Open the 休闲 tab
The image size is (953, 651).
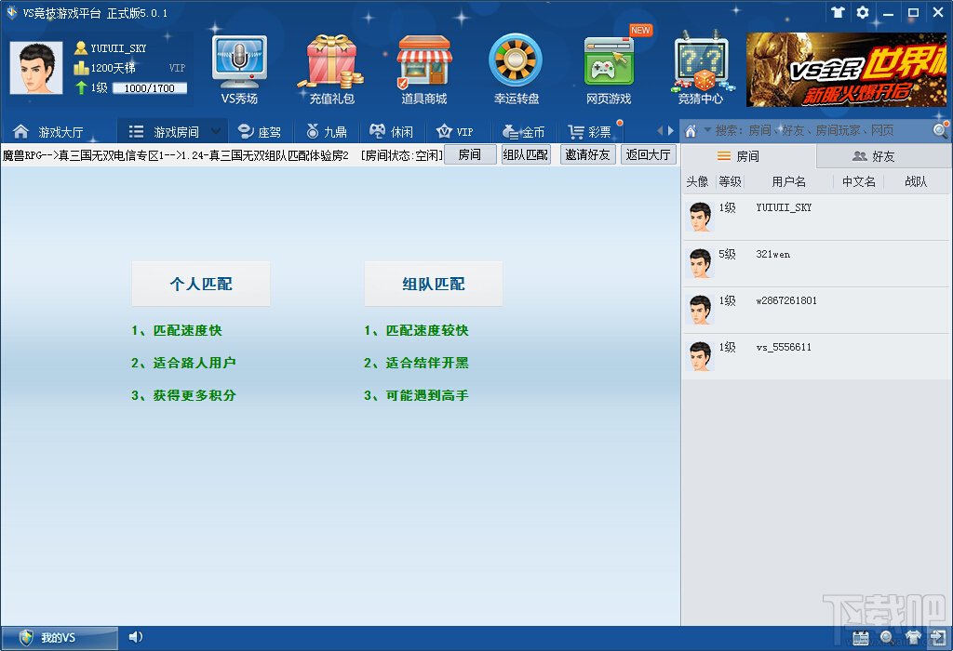392,131
